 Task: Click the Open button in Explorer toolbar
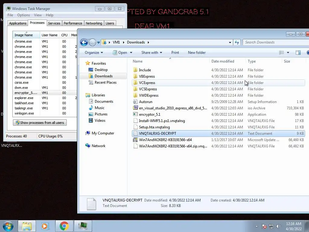[x=120, y=53]
